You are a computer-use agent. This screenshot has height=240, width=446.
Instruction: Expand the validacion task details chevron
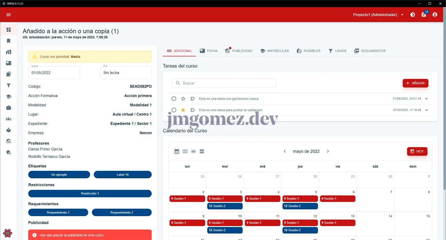(x=427, y=110)
